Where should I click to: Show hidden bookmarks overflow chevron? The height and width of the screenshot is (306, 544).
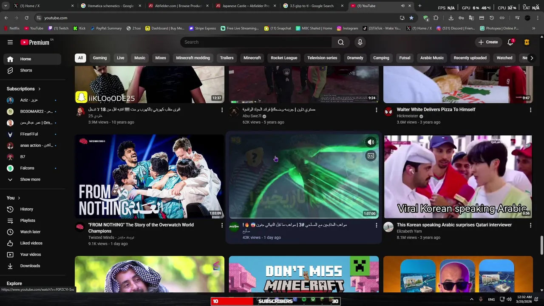click(534, 28)
